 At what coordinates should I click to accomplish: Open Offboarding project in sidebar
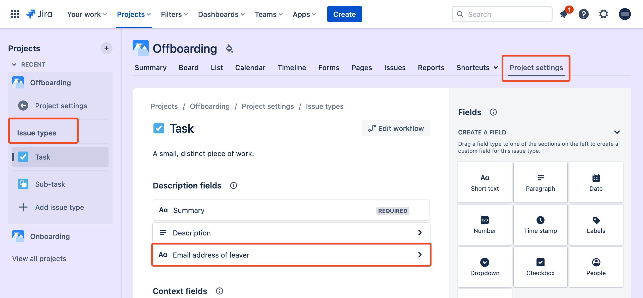[x=60, y=82]
